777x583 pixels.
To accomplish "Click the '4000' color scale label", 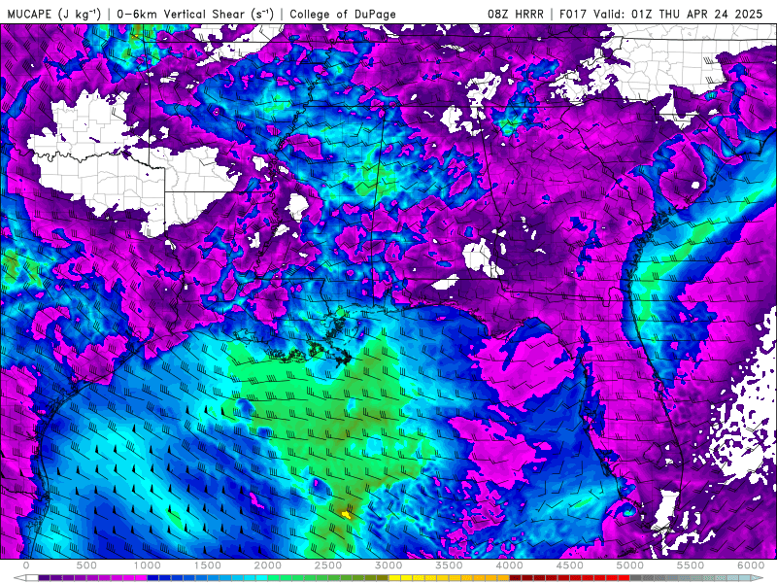I will (509, 566).
